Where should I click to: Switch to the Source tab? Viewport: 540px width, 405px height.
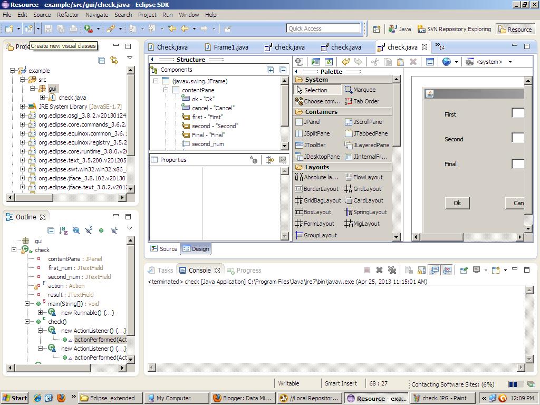coord(165,249)
